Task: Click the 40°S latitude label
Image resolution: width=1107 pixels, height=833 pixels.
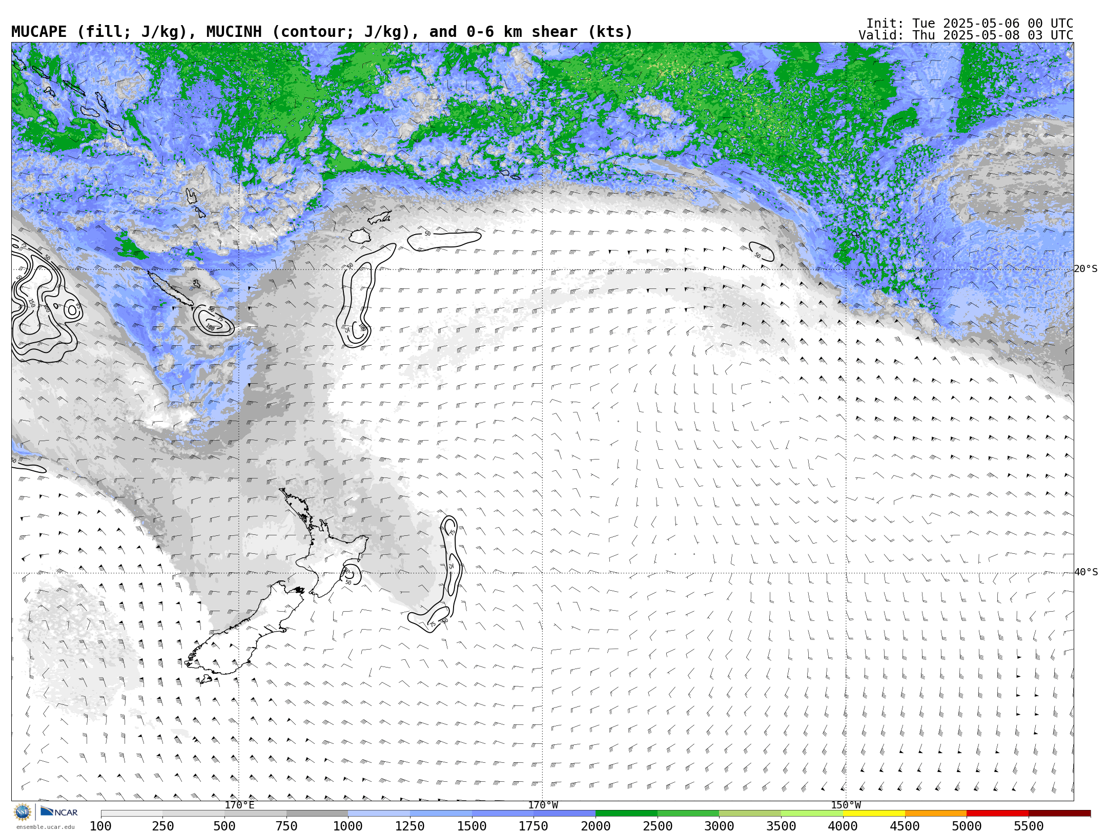Action: [1085, 572]
